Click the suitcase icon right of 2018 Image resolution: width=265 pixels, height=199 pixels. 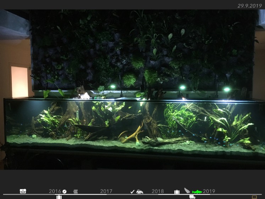pos(177,192)
